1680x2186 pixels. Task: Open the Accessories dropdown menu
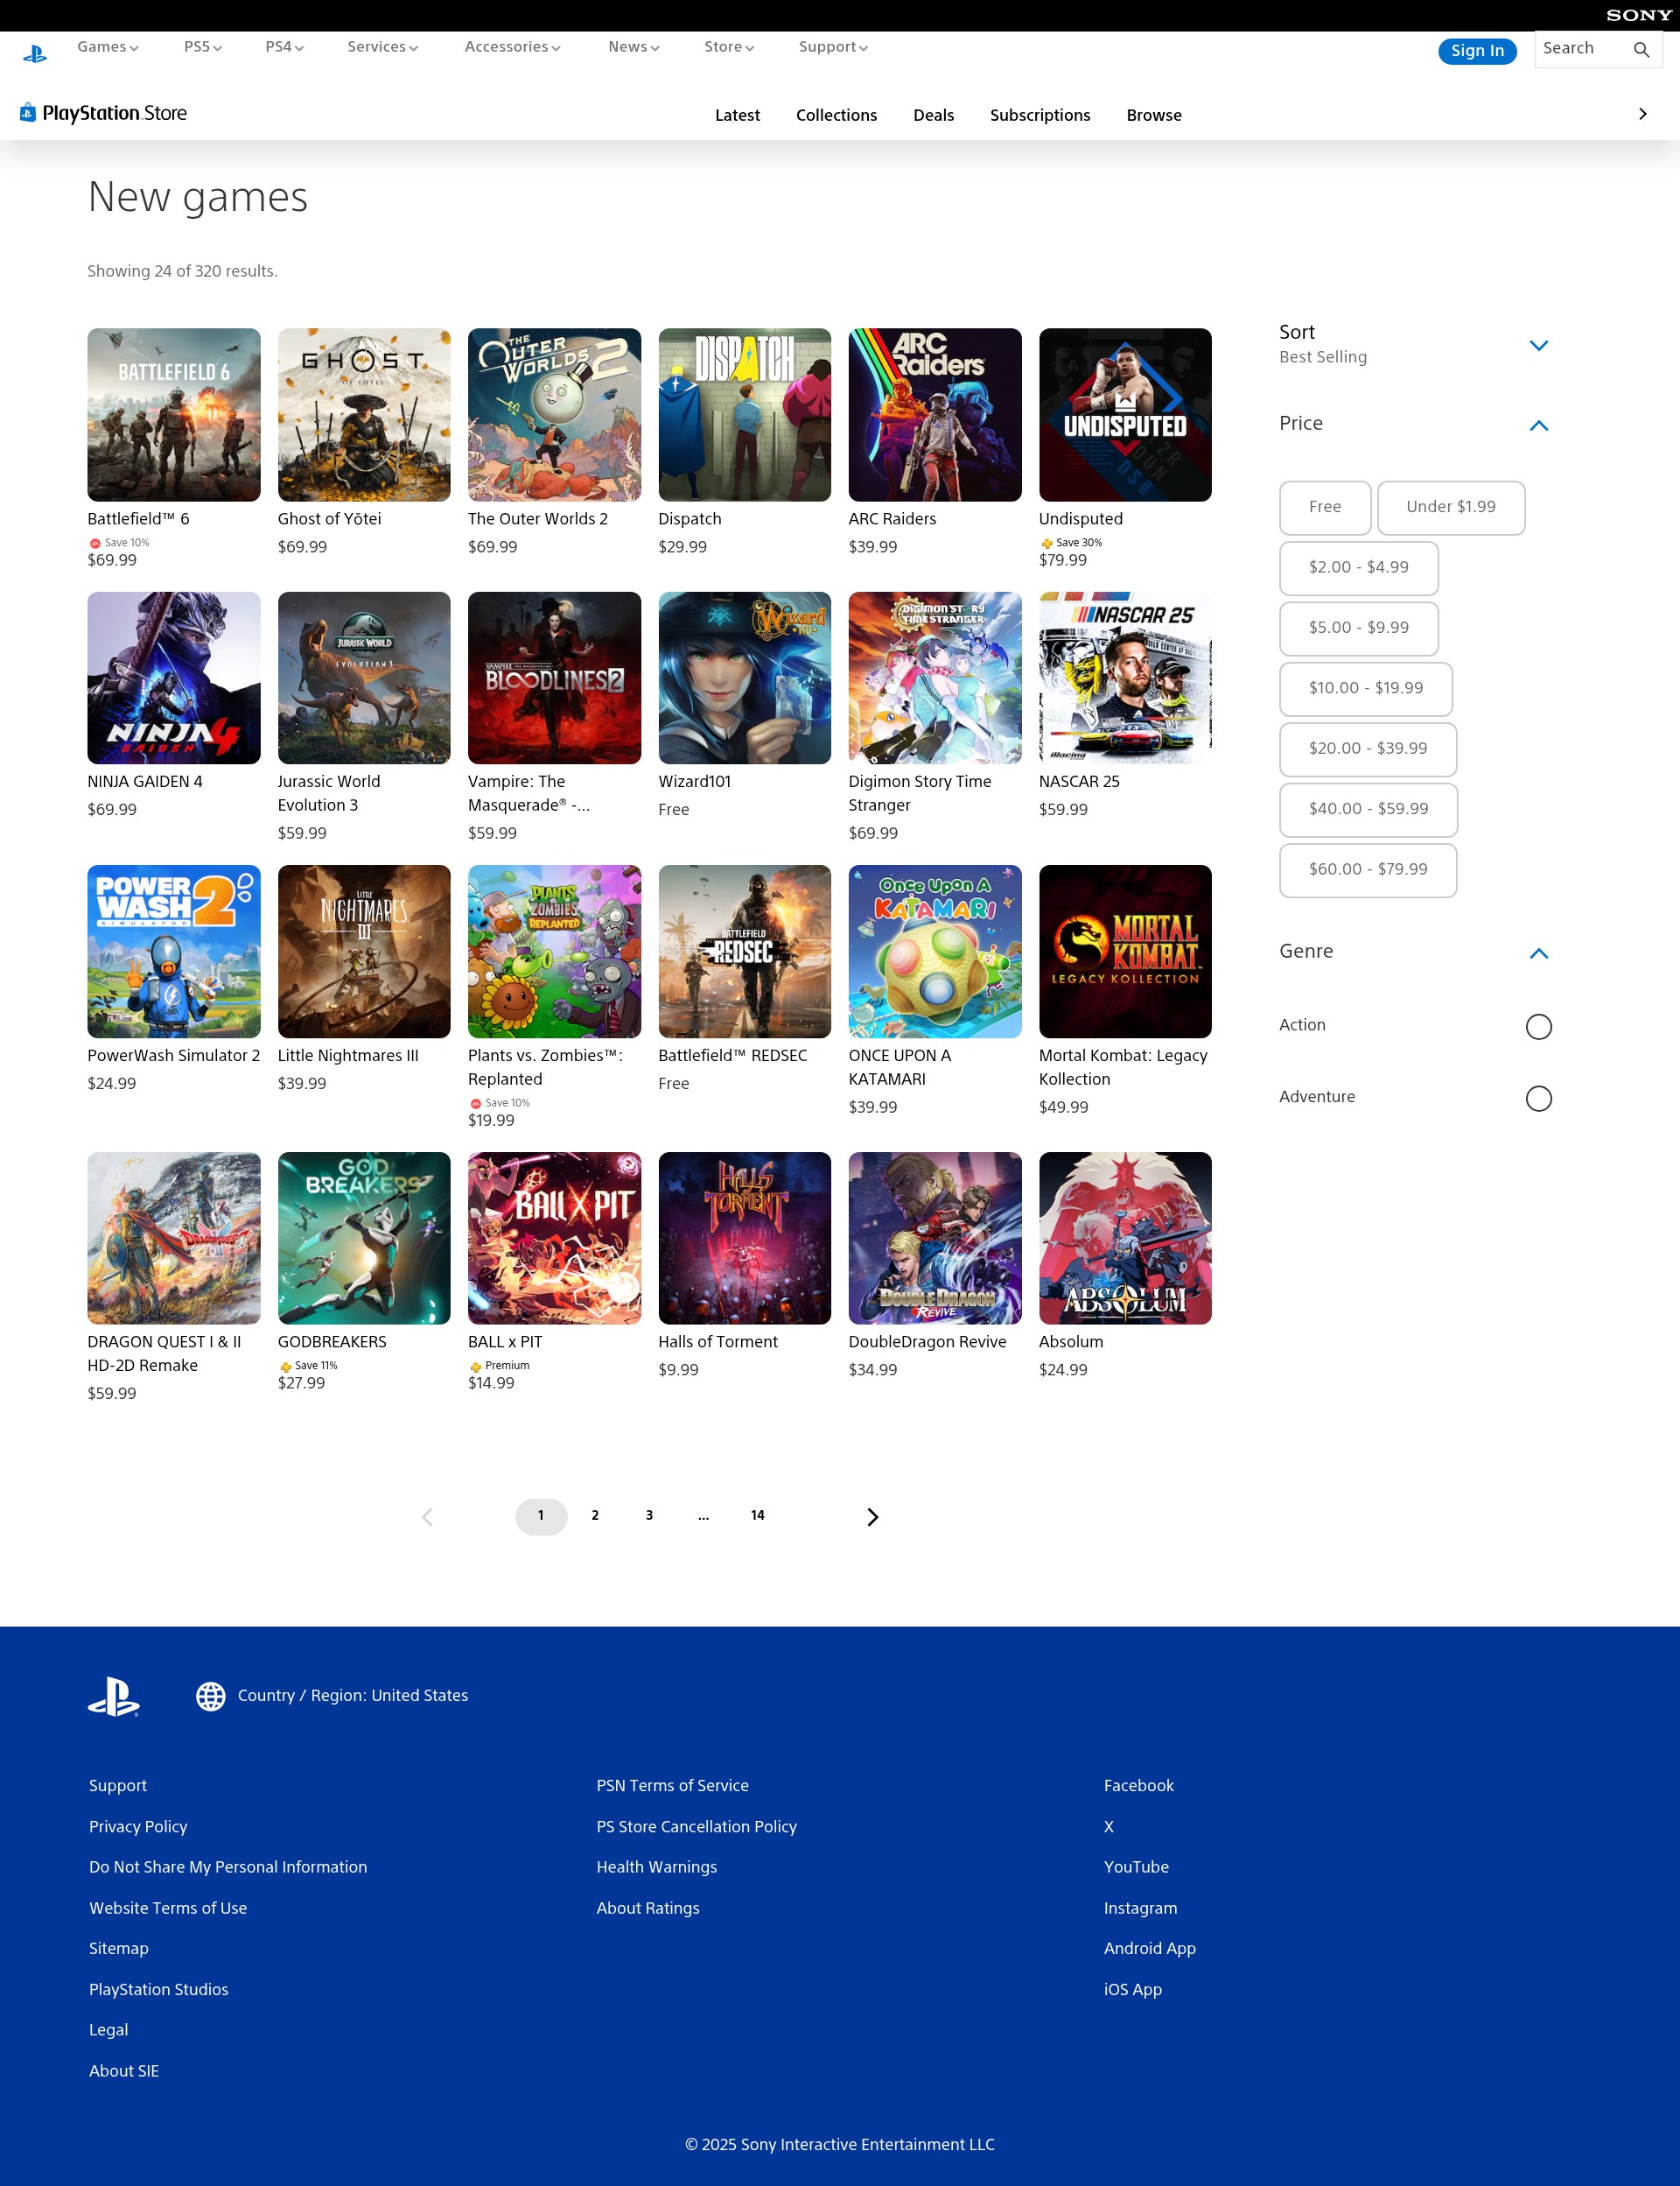tap(513, 47)
